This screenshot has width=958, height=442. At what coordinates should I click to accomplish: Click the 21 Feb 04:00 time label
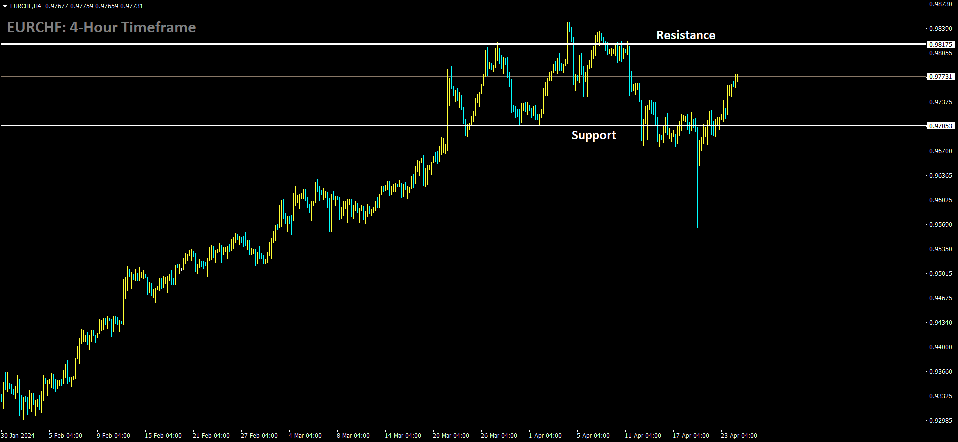(211, 435)
